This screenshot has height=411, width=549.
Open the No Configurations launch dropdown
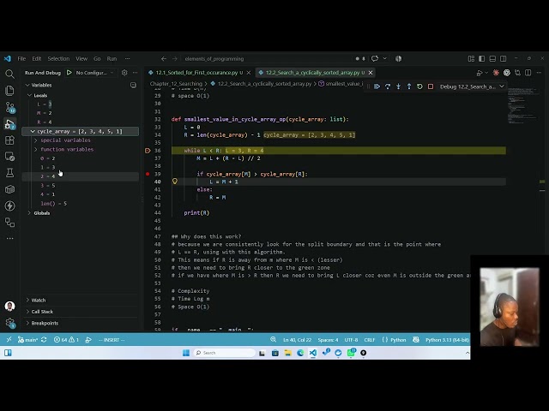[94, 72]
